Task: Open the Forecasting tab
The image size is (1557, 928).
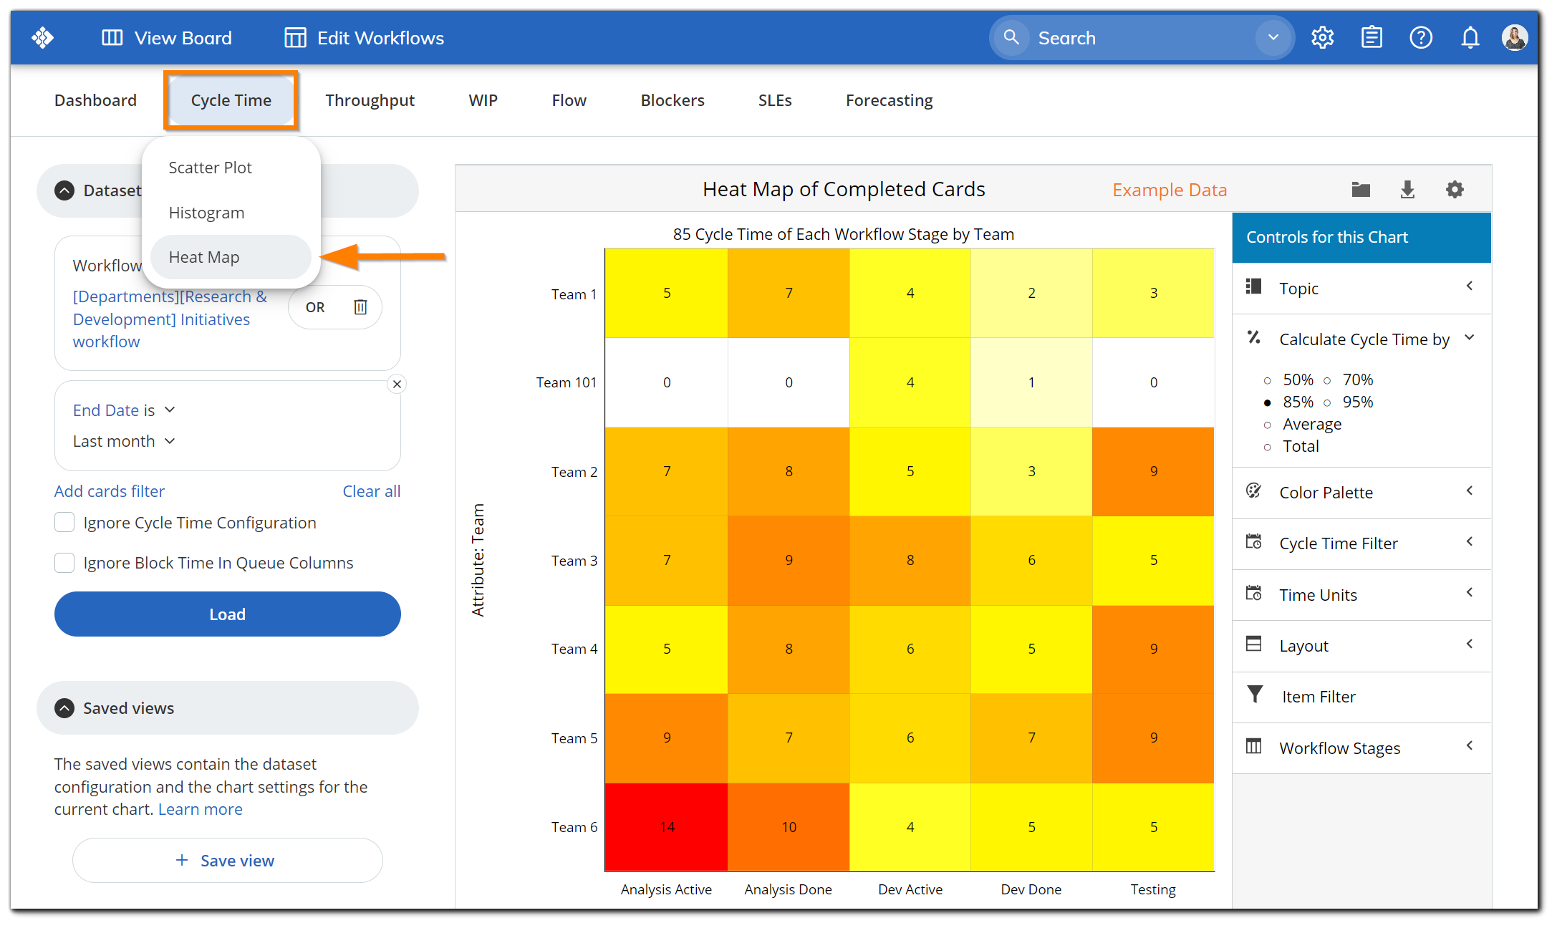Action: point(889,100)
